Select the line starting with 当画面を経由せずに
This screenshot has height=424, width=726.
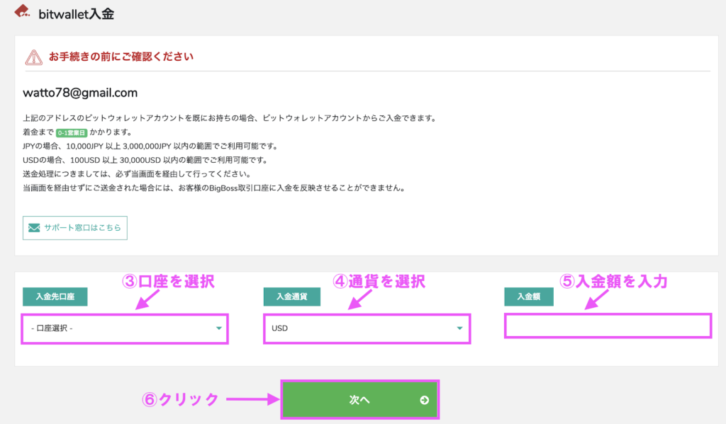pyautogui.click(x=214, y=188)
